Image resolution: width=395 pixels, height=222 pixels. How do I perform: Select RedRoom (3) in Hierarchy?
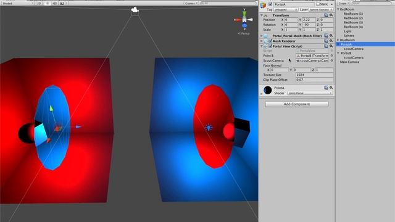click(353, 22)
